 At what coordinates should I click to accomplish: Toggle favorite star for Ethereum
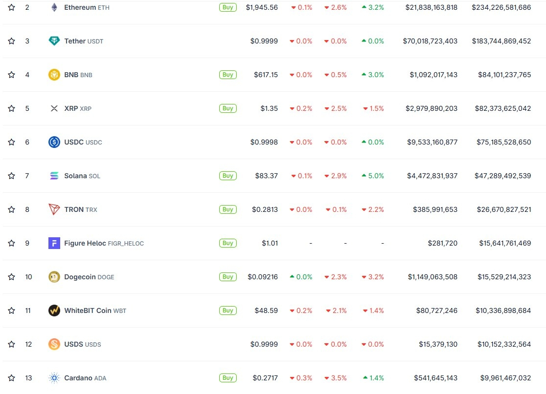click(x=11, y=7)
